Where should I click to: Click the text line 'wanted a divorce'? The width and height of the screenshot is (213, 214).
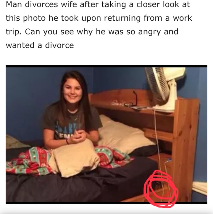40,45
